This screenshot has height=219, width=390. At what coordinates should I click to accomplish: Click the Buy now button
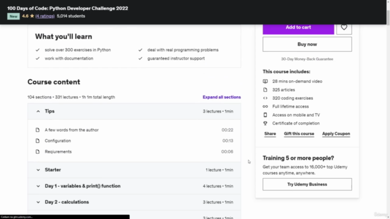point(307,44)
